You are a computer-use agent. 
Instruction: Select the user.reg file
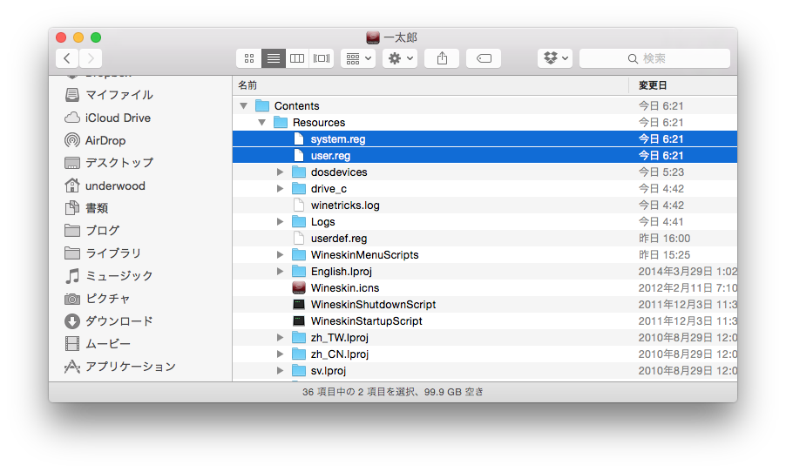pos(484,155)
